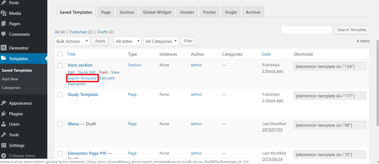Open the All Categories dropdown
This screenshot has height=164, width=379.
161,41
